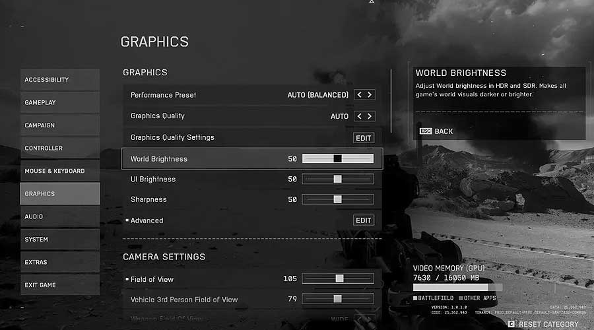Open Graphics Quality Settings with EDIT button

(x=364, y=138)
